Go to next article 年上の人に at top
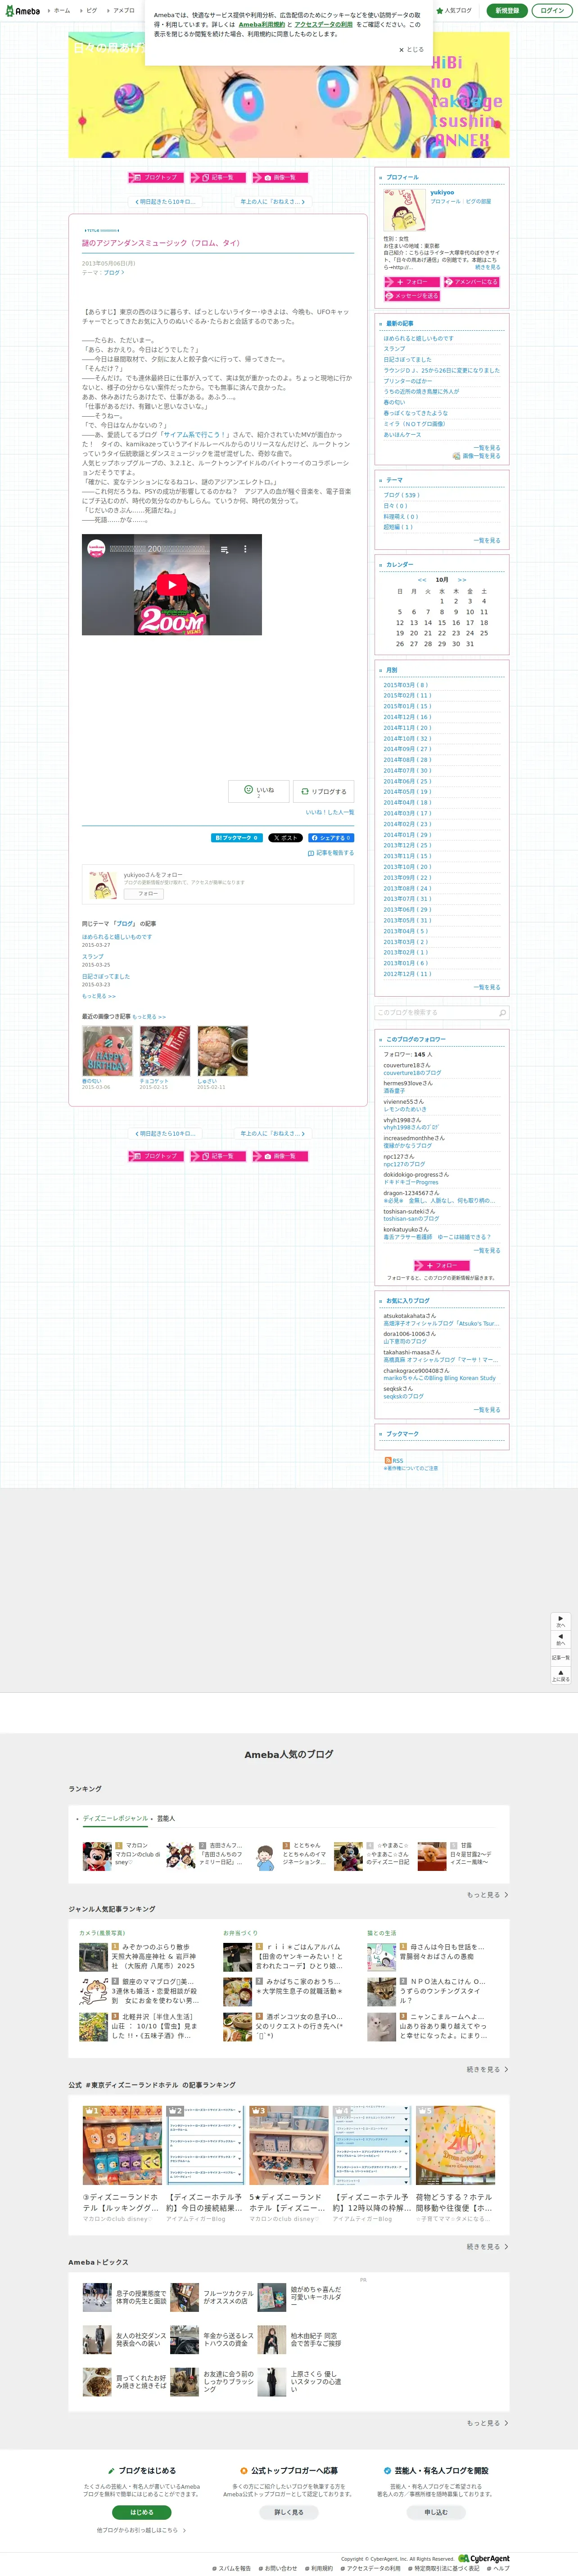Image resolution: width=578 pixels, height=2576 pixels. (x=273, y=201)
